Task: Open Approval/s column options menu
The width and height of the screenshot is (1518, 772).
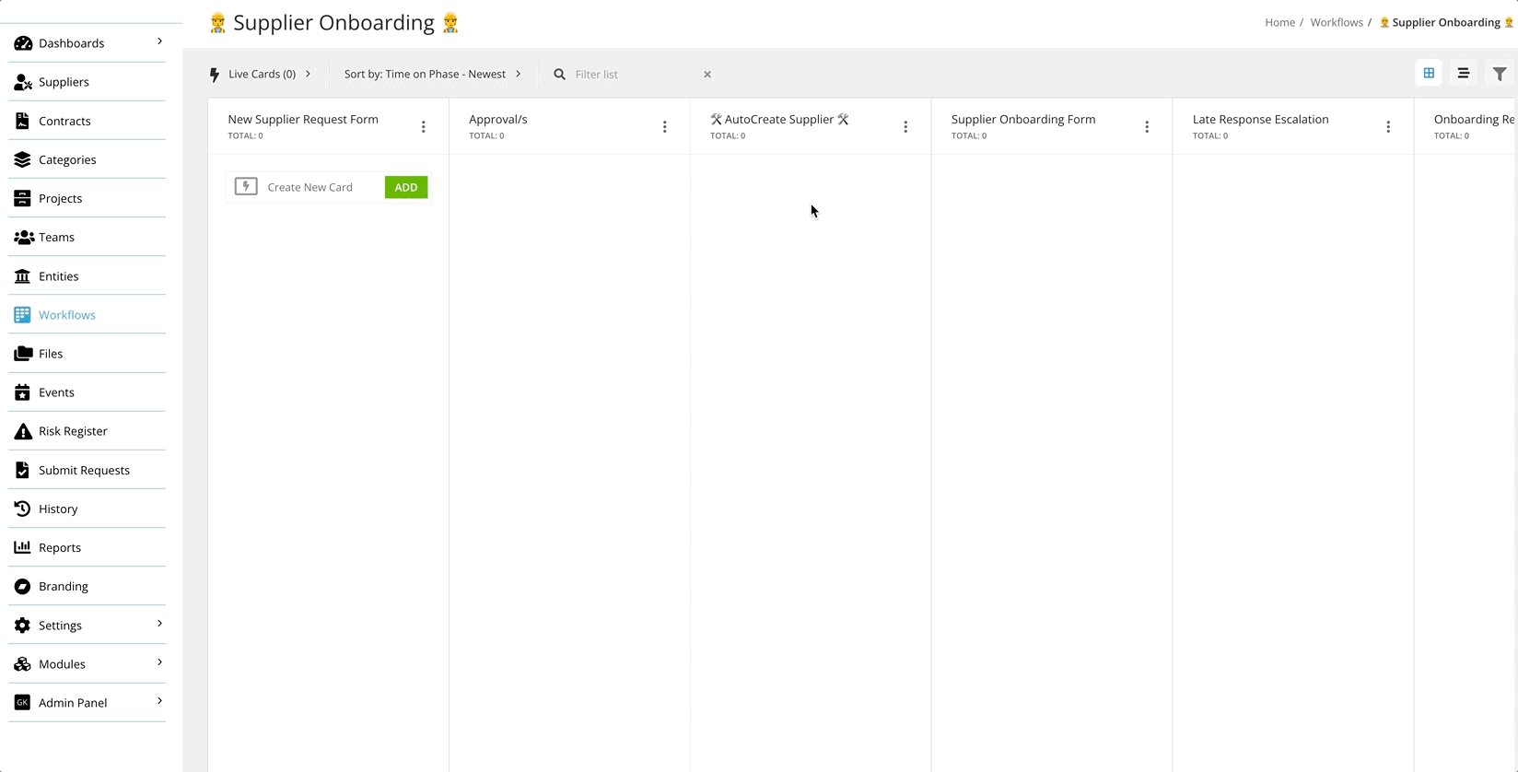Action: point(664,127)
